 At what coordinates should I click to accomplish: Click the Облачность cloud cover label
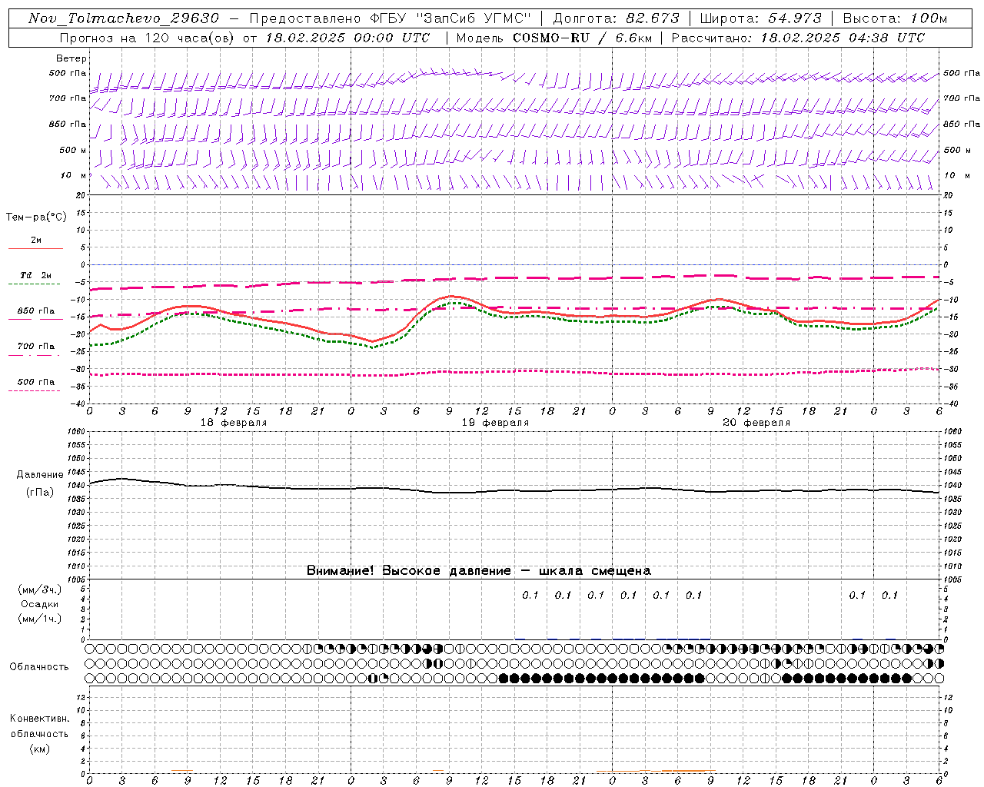pos(38,666)
